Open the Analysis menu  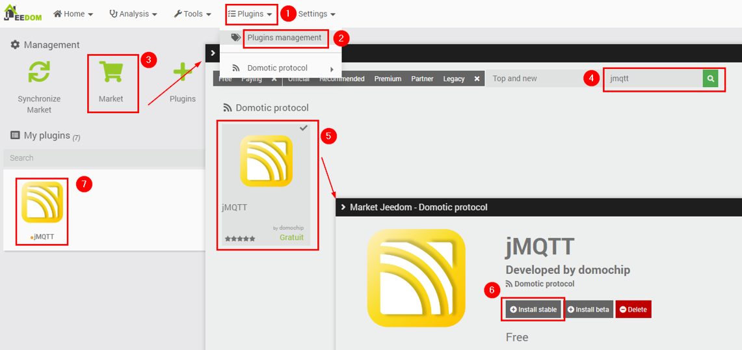tap(133, 14)
